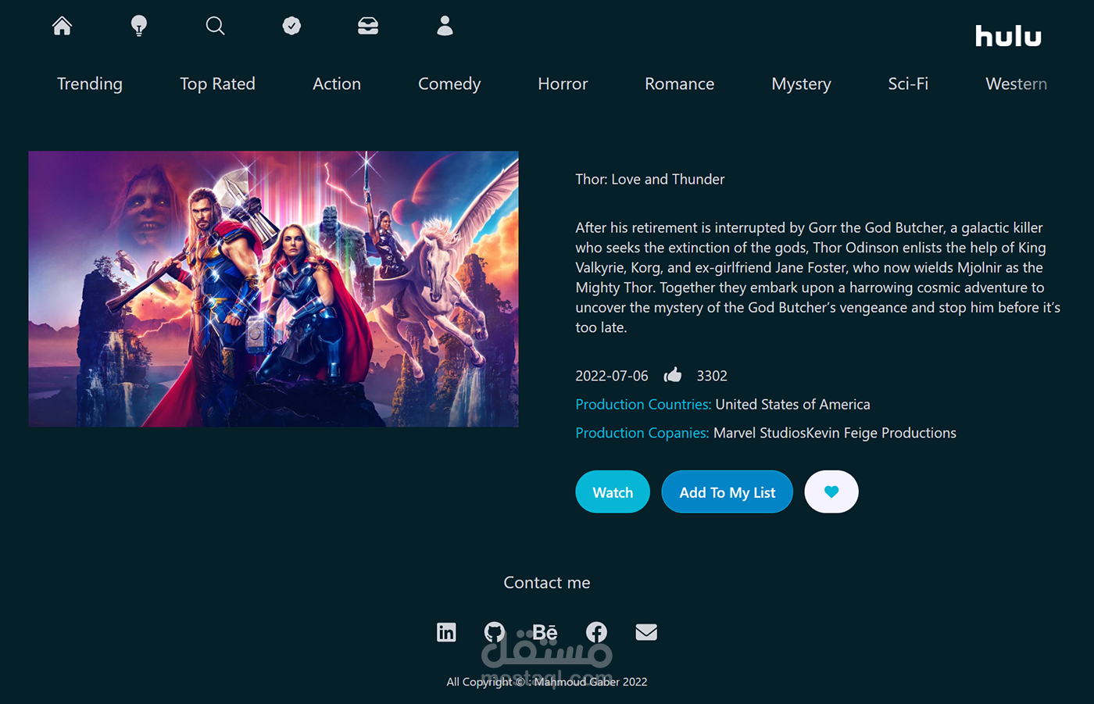Image resolution: width=1094 pixels, height=704 pixels.
Task: Click the release date 2022-07-06
Action: point(612,376)
